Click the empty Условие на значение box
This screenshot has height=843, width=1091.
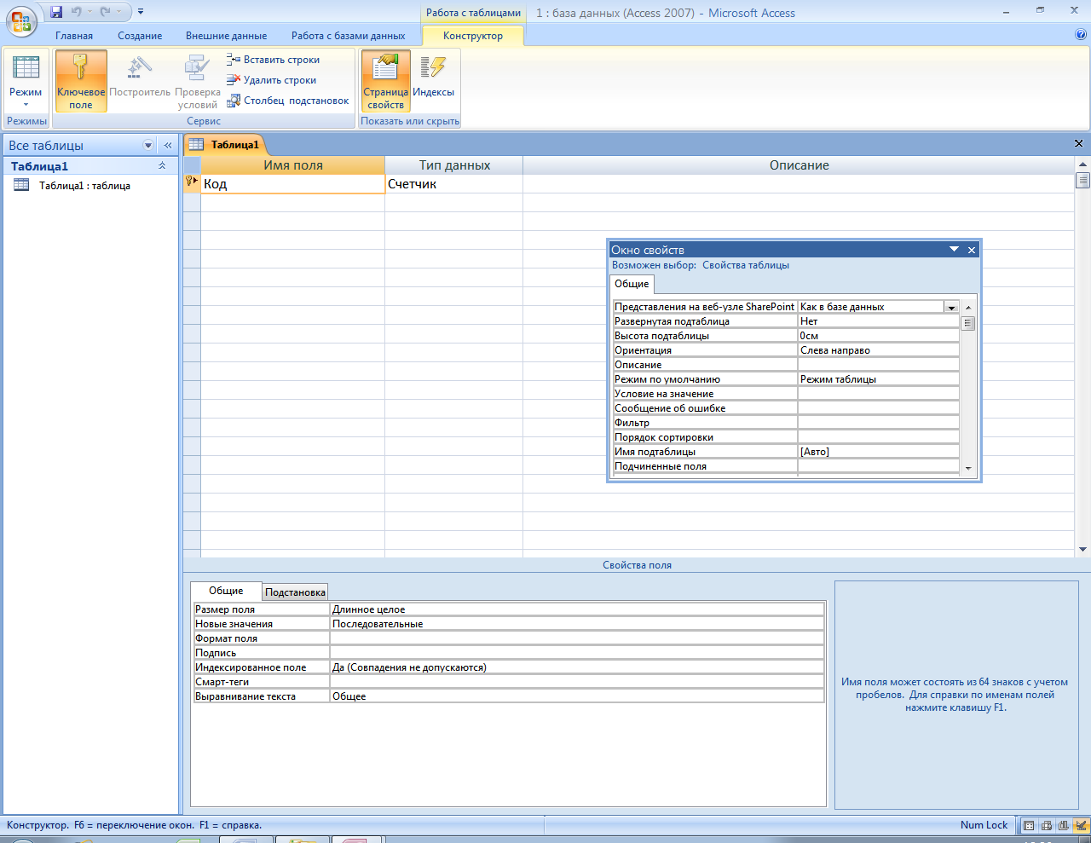879,394
